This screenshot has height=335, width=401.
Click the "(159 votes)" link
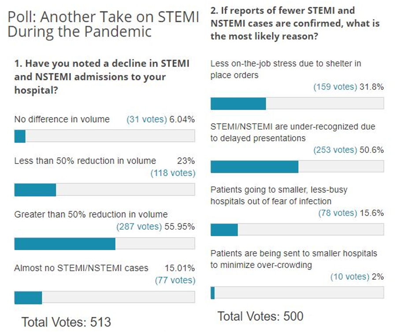335,87
